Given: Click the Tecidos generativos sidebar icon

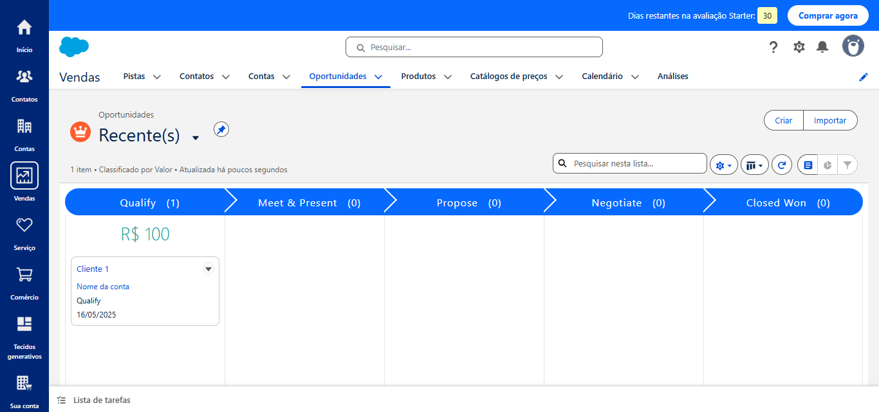Looking at the screenshot, I should point(24,324).
